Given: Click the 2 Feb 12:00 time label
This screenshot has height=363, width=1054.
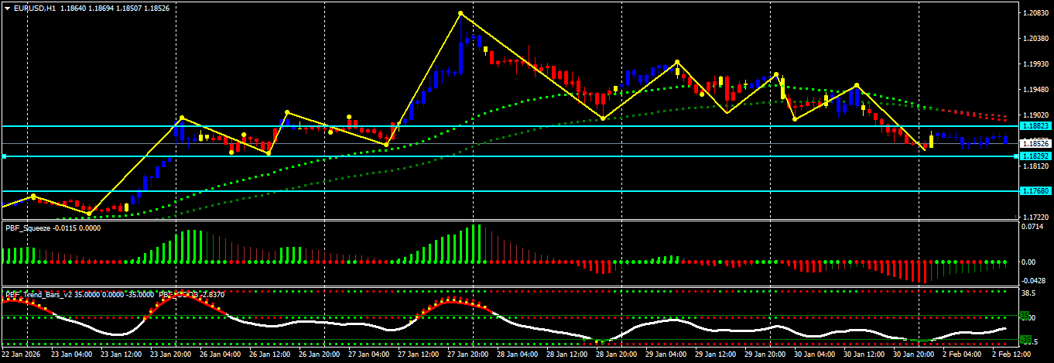Looking at the screenshot, I should pos(1011,354).
